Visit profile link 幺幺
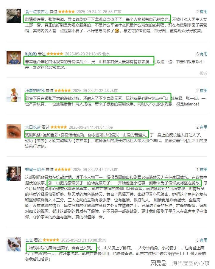 tap(29, 240)
